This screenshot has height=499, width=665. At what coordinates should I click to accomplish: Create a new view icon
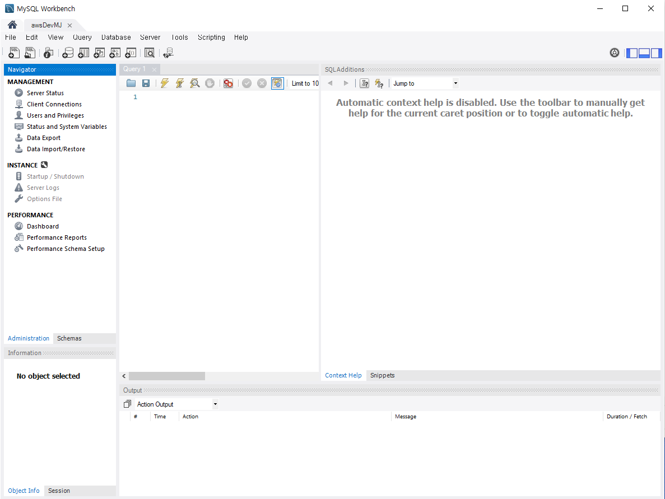coord(99,53)
